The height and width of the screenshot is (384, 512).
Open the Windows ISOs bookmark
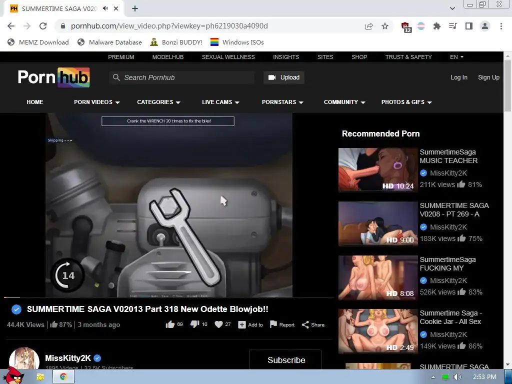point(237,42)
